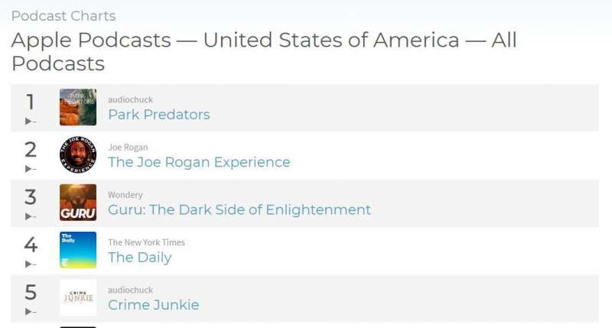
Task: Open Guru: The Dark Side of Enlightenment
Action: coord(239,209)
